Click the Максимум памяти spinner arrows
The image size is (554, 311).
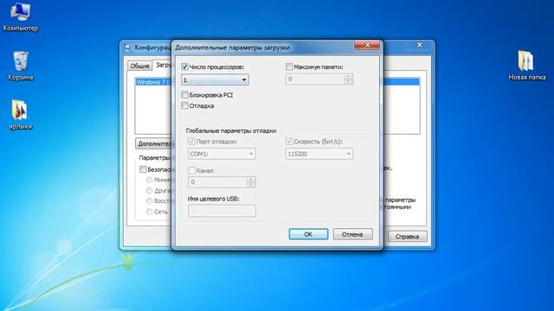pyautogui.click(x=348, y=79)
